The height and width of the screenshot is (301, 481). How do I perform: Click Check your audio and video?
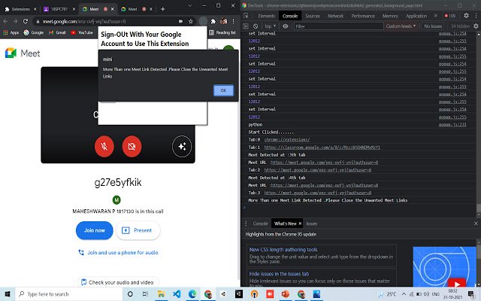click(x=118, y=282)
